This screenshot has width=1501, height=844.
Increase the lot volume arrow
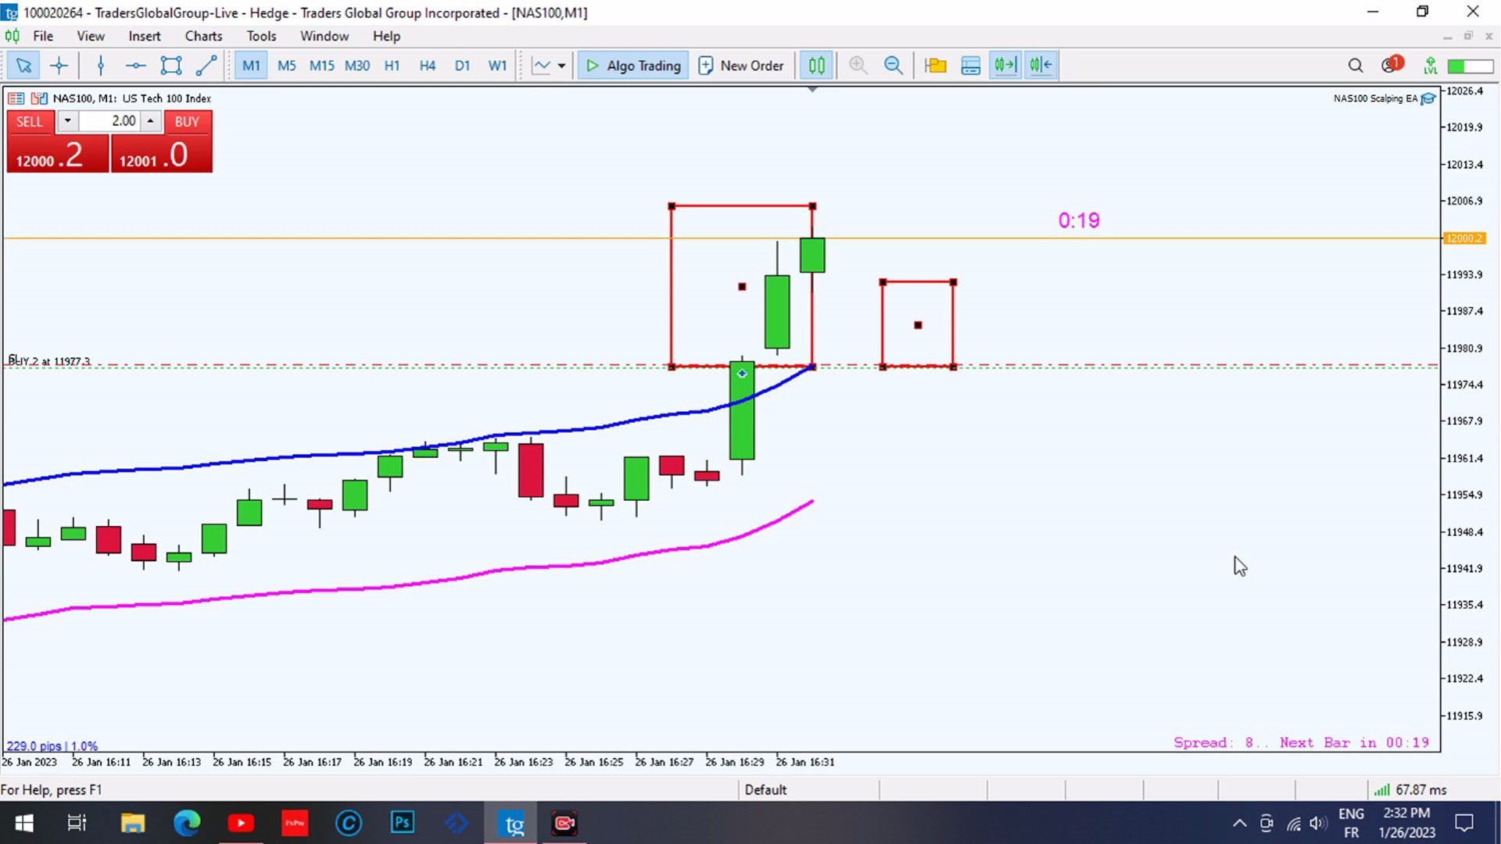(150, 121)
